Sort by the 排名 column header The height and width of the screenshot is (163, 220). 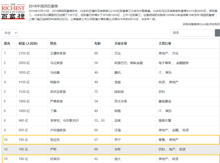7,43
